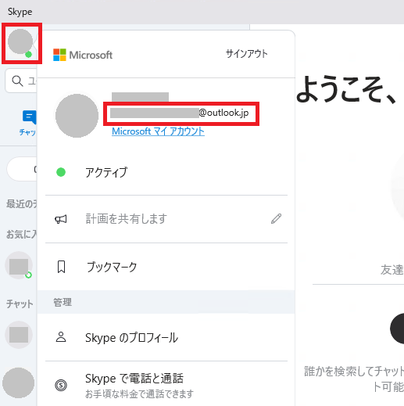Click the 計画を共有します mood field

click(x=127, y=219)
